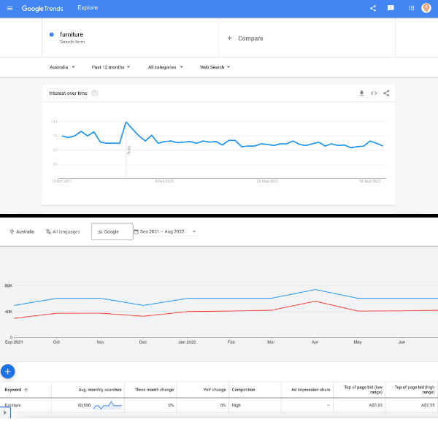Open the Interest over time help icon
Image resolution: width=438 pixels, height=438 pixels.
pyautogui.click(x=95, y=93)
